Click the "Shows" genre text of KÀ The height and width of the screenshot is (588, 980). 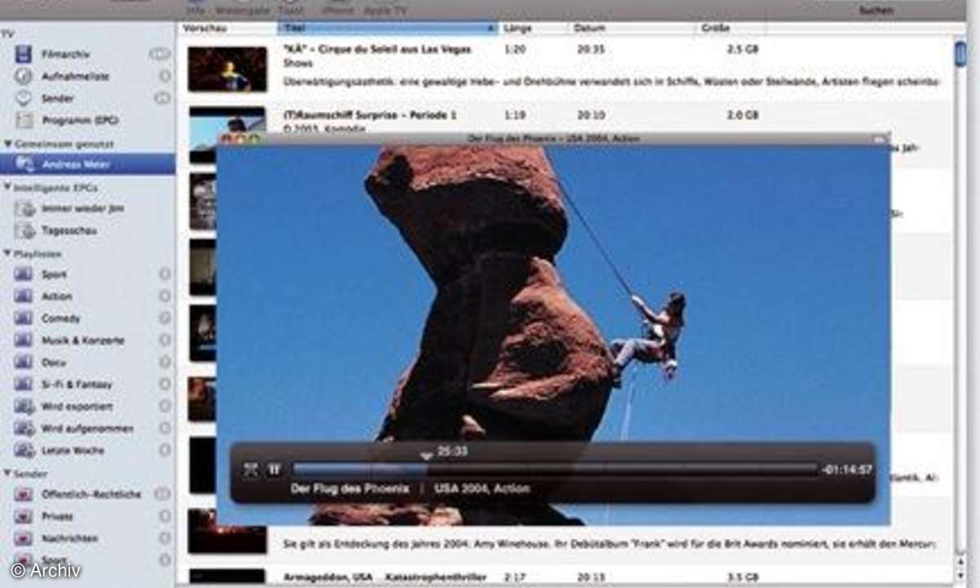click(x=298, y=64)
